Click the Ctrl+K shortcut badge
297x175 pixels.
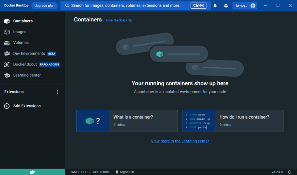click(198, 6)
